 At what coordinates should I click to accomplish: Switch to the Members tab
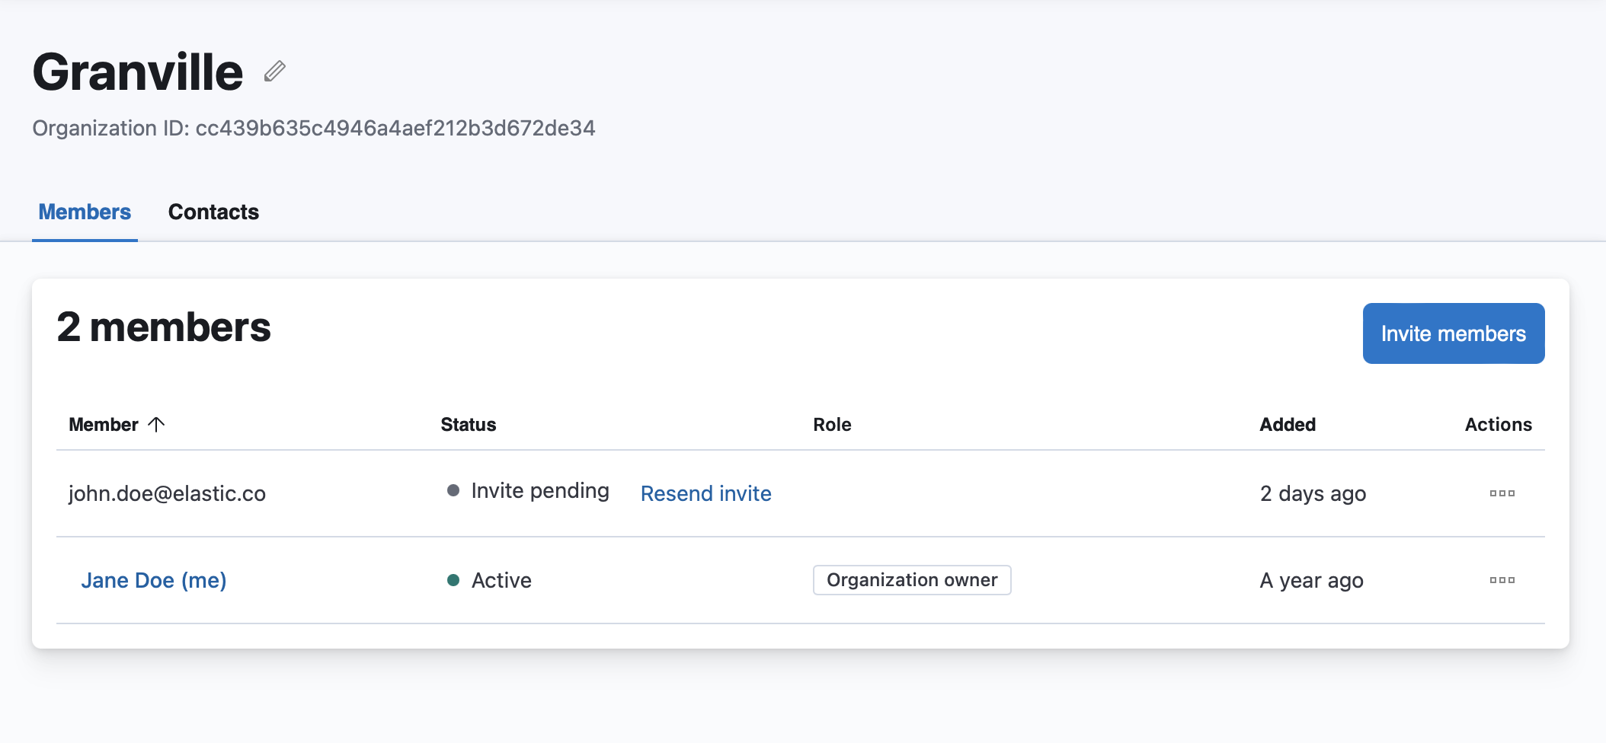(85, 212)
